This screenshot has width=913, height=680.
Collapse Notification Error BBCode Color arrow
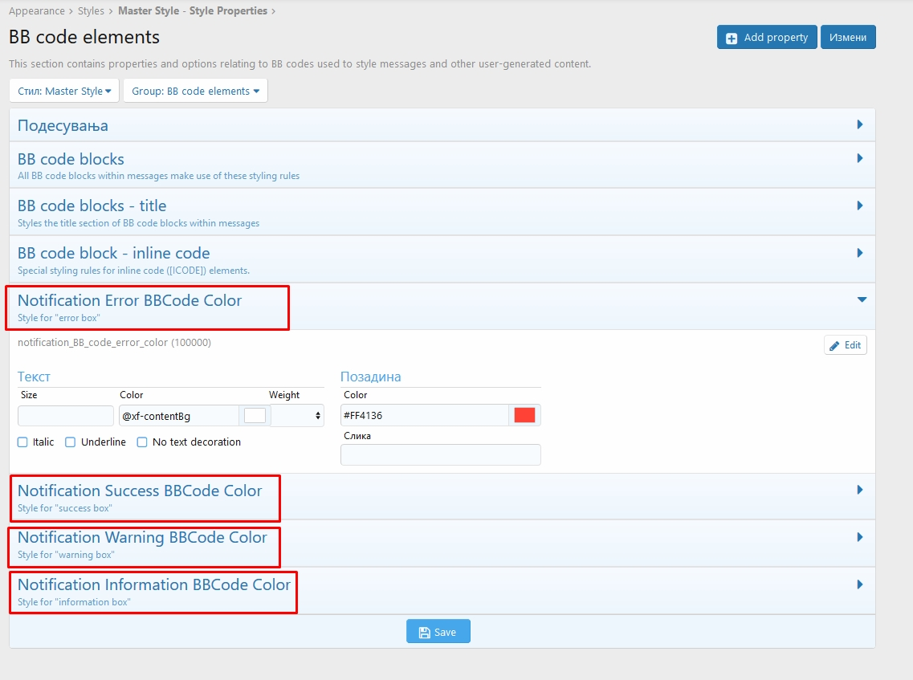point(862,300)
